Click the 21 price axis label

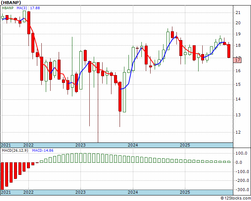pos(238,13)
